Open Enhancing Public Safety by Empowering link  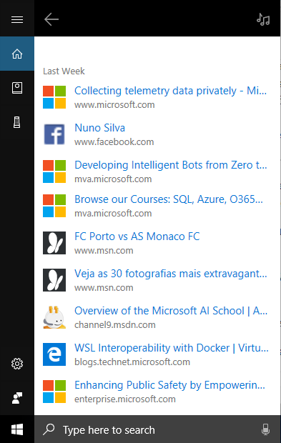[x=169, y=385]
